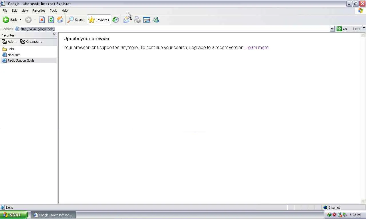Open the Tools menu

[53, 11]
